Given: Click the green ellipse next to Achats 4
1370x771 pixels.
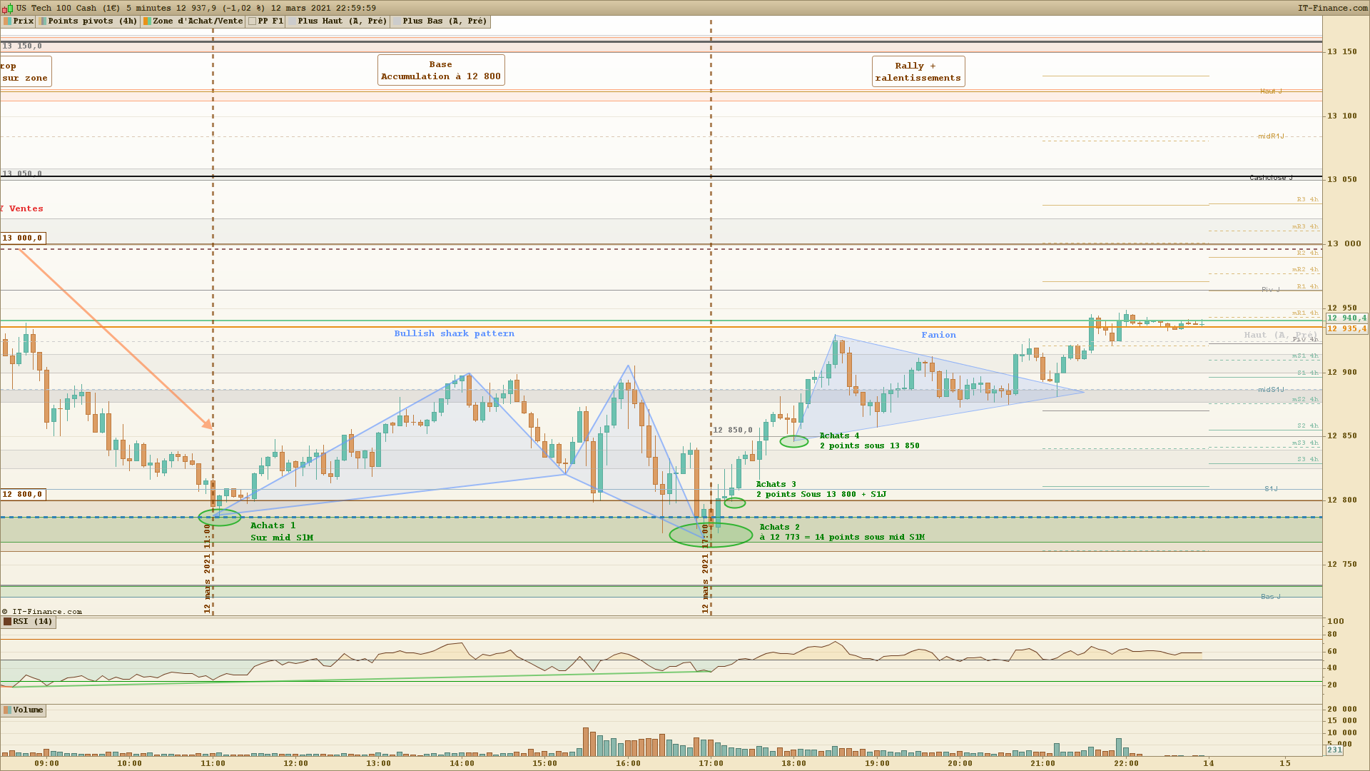Looking at the screenshot, I should [793, 442].
